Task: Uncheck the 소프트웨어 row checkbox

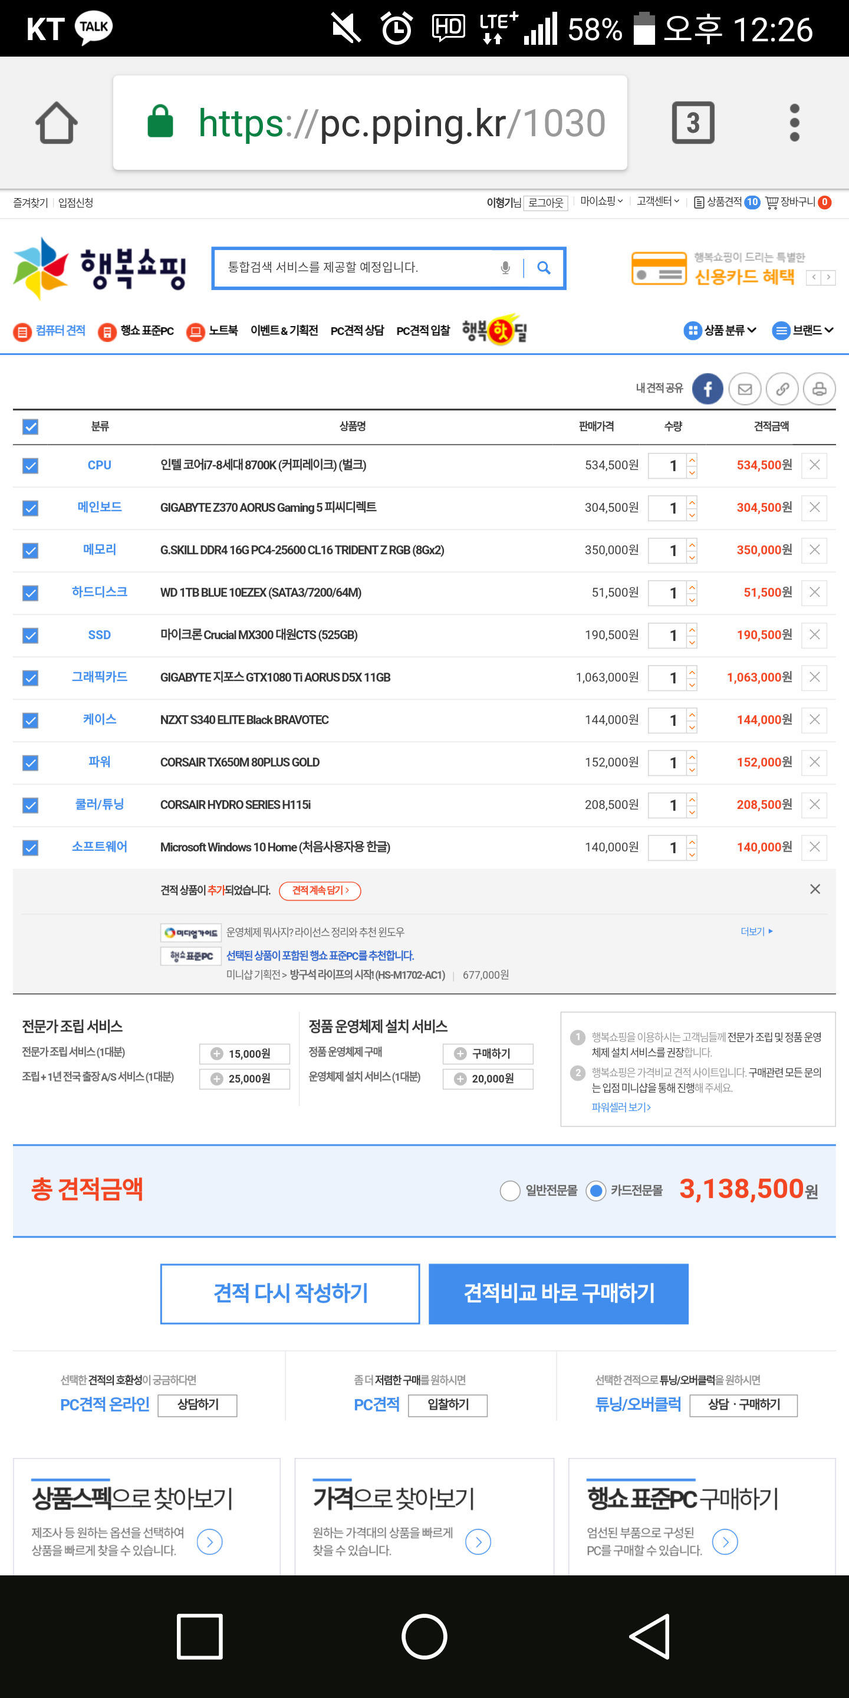Action: pyautogui.click(x=30, y=848)
